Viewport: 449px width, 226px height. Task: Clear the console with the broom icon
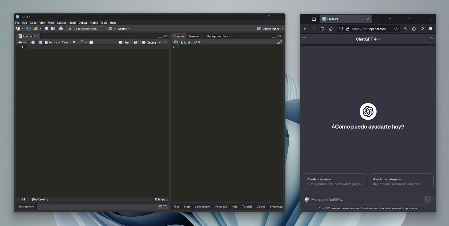[x=279, y=42]
